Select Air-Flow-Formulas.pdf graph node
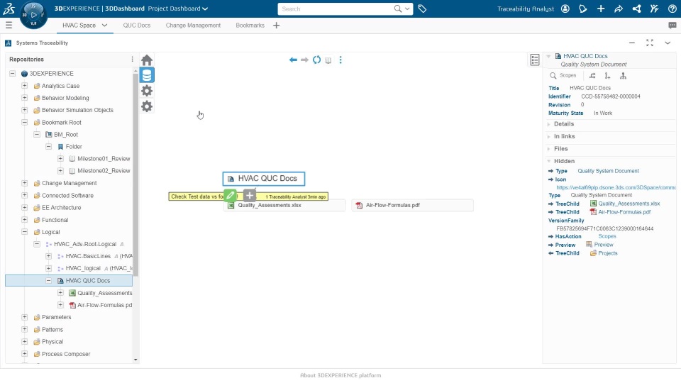The width and height of the screenshot is (681, 383). pos(412,206)
